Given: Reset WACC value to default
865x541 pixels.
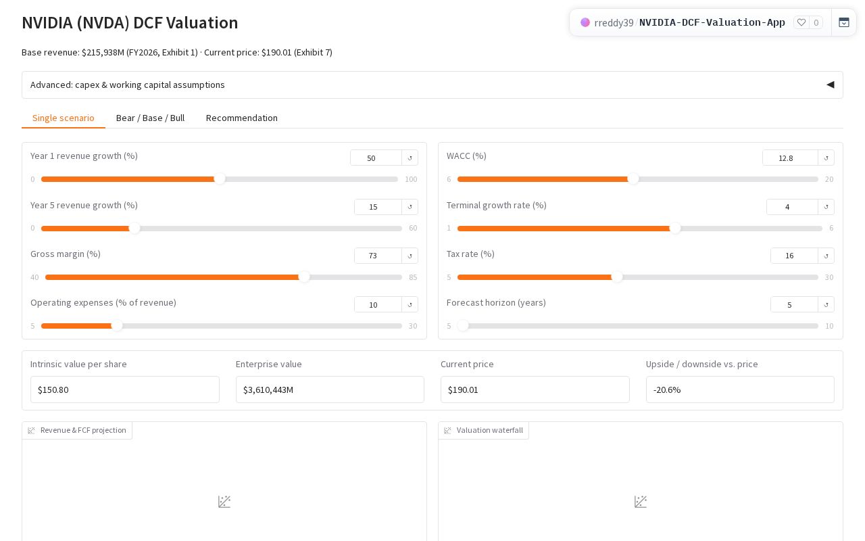Looking at the screenshot, I should 826,158.
